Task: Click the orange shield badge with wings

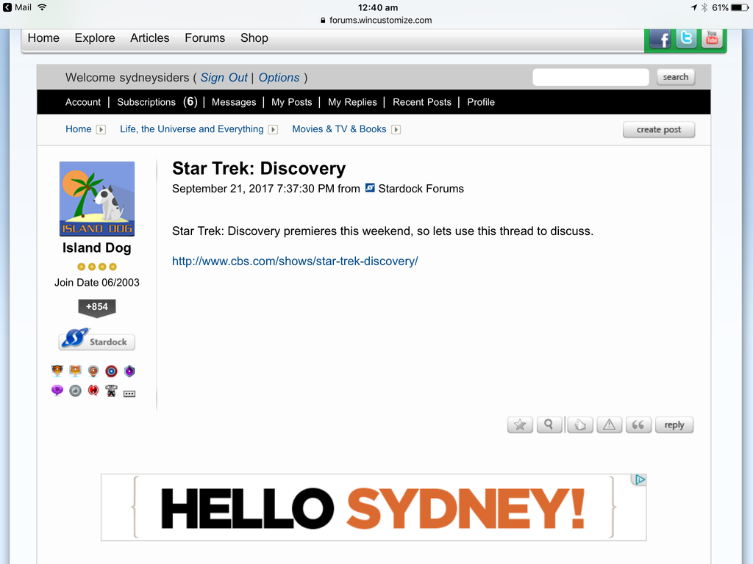Action: (x=57, y=371)
